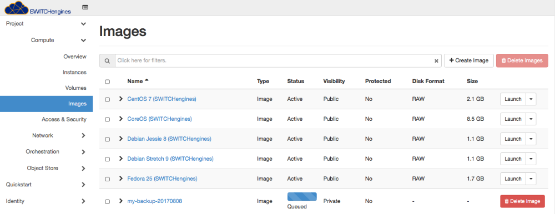Click the Create Image button
555x214 pixels.
click(x=469, y=60)
